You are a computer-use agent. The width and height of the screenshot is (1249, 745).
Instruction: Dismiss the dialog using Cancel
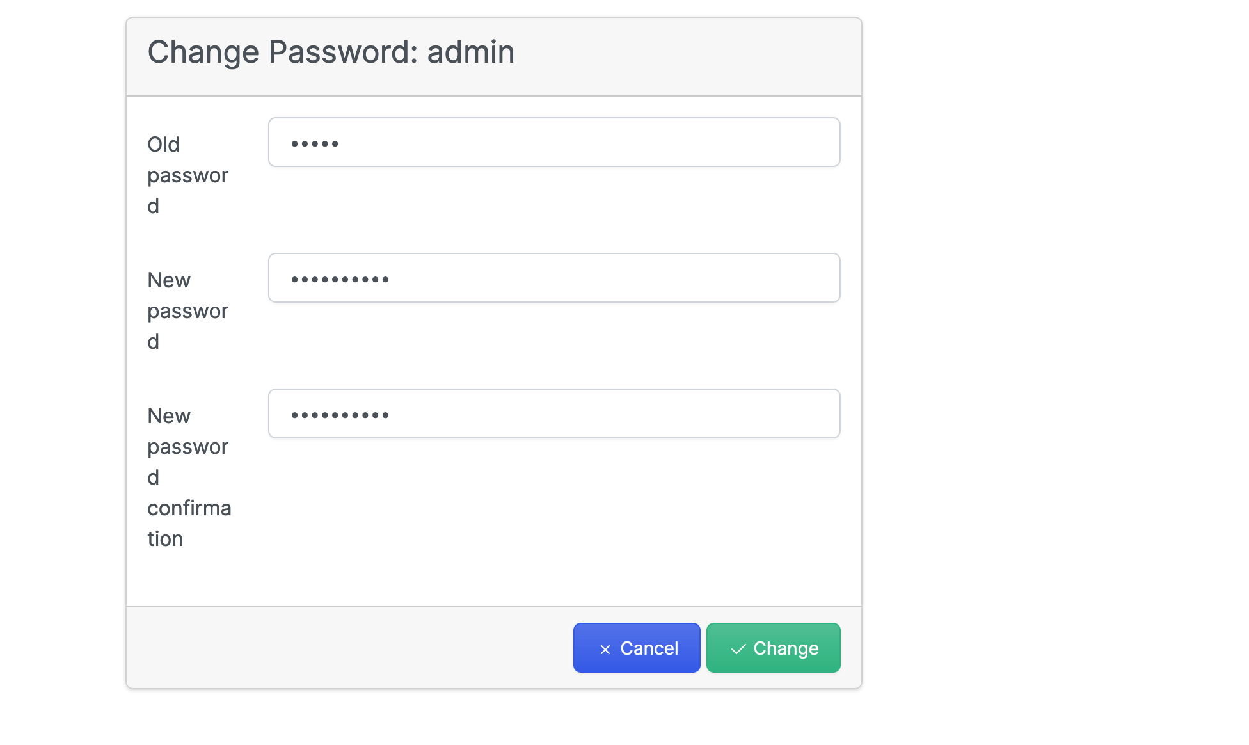[636, 648]
